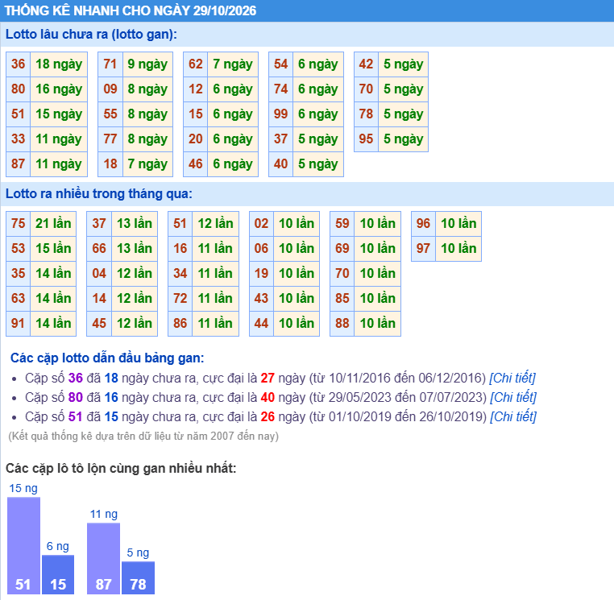This screenshot has height=600, width=614.
Task: Click frequent number 16
Action: (x=180, y=249)
